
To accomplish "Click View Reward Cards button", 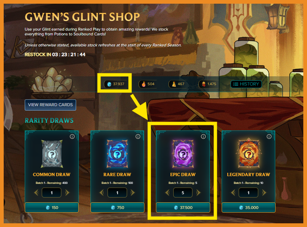I will click(x=50, y=105).
